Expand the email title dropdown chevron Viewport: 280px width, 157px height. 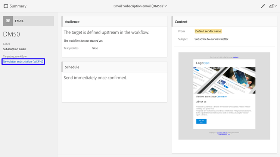[x=166, y=6]
